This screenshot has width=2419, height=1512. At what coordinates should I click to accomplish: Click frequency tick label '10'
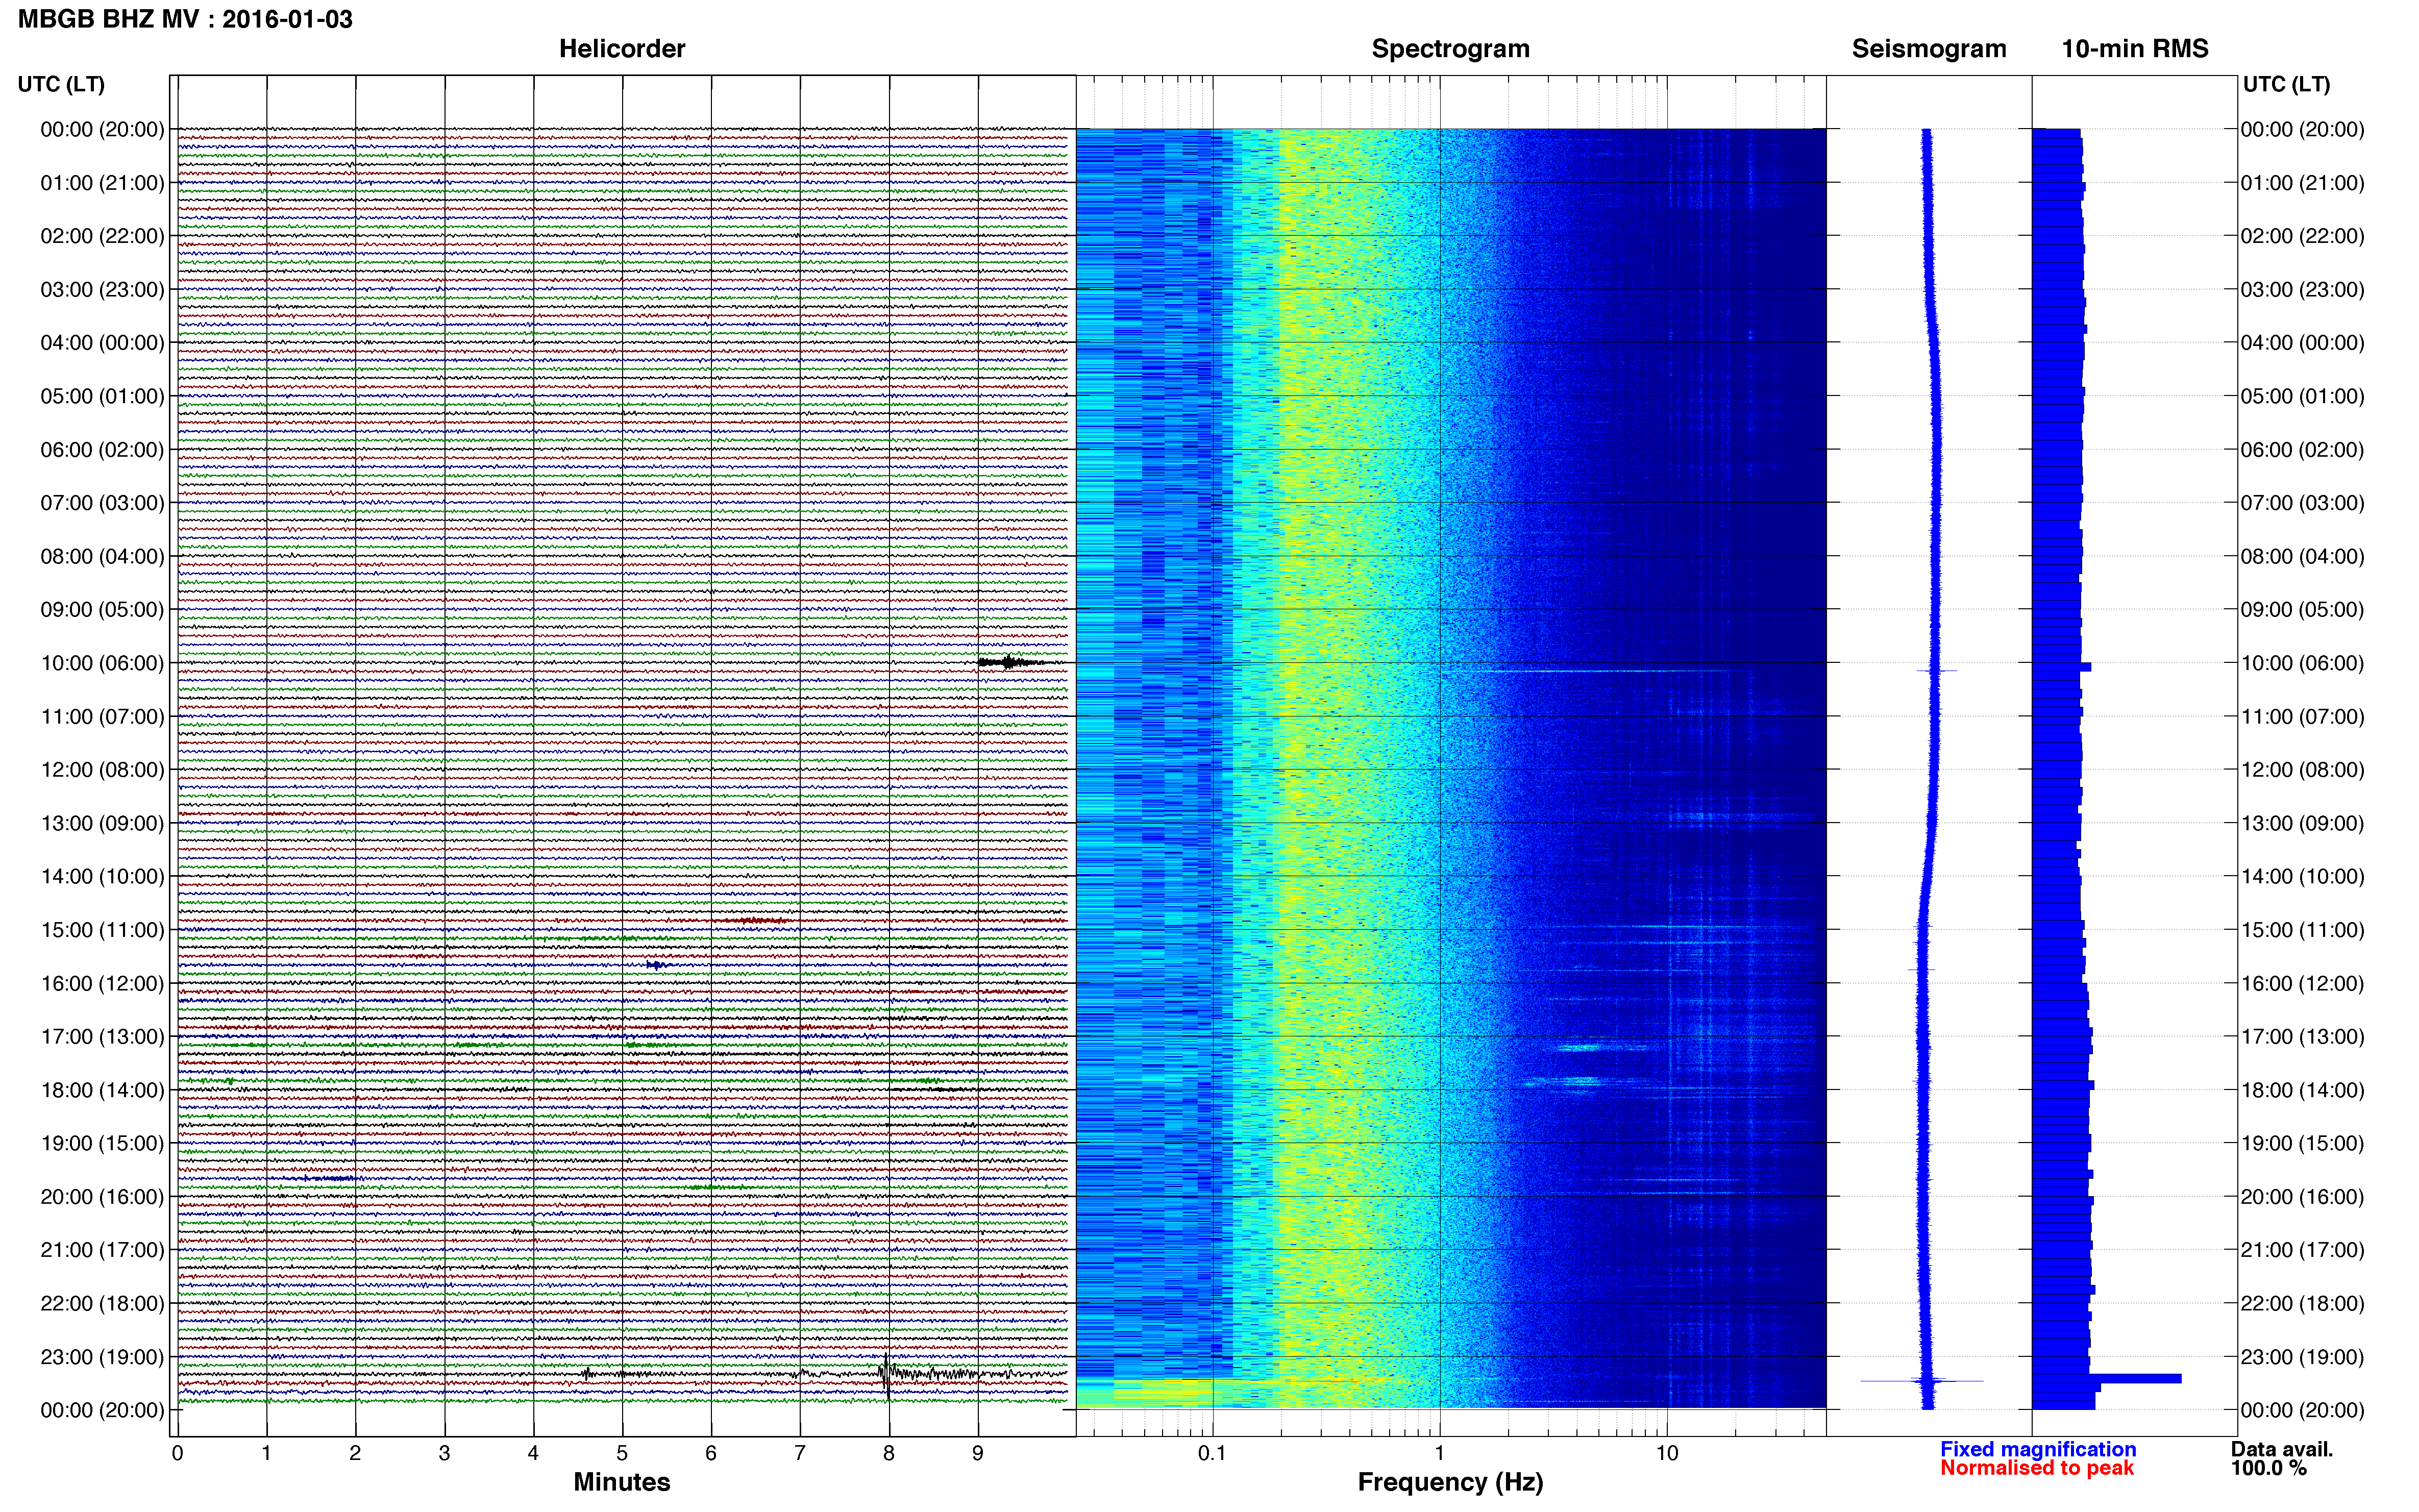[x=1667, y=1453]
